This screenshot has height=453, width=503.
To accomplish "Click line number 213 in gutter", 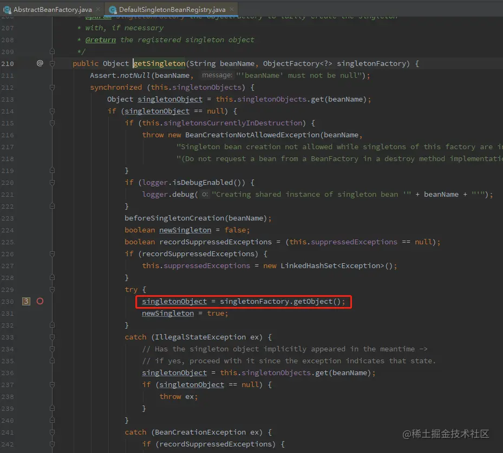I will [8, 99].
